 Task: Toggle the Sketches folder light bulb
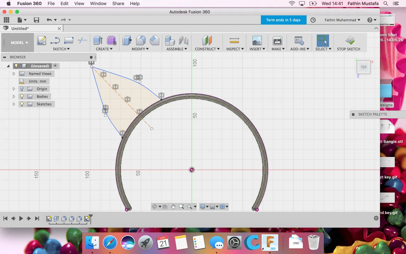point(22,104)
